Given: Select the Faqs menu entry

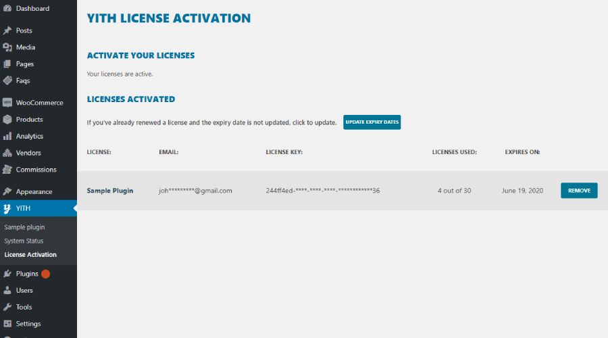Looking at the screenshot, I should (x=23, y=80).
